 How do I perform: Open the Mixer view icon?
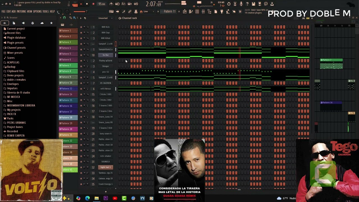click(203, 12)
